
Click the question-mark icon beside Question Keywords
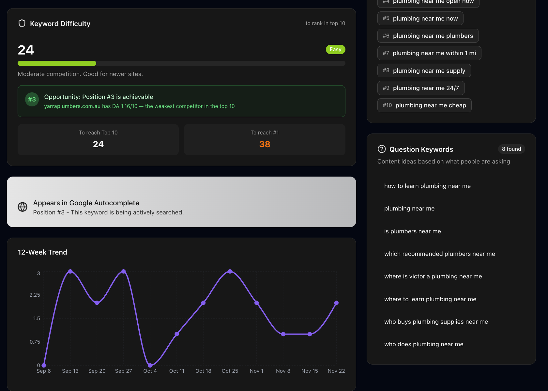click(382, 149)
